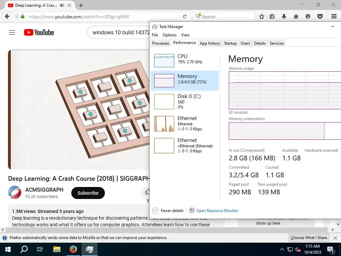Collapse Task Manager with Fewer details
The image size is (341, 256).
(x=168, y=211)
